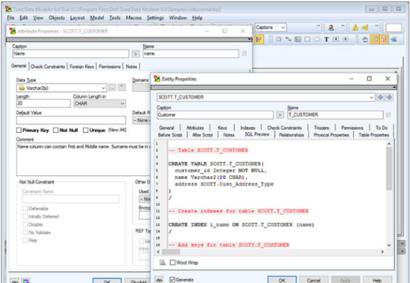Open the Physical Properties tab
410x283 pixels.
tap(331, 135)
